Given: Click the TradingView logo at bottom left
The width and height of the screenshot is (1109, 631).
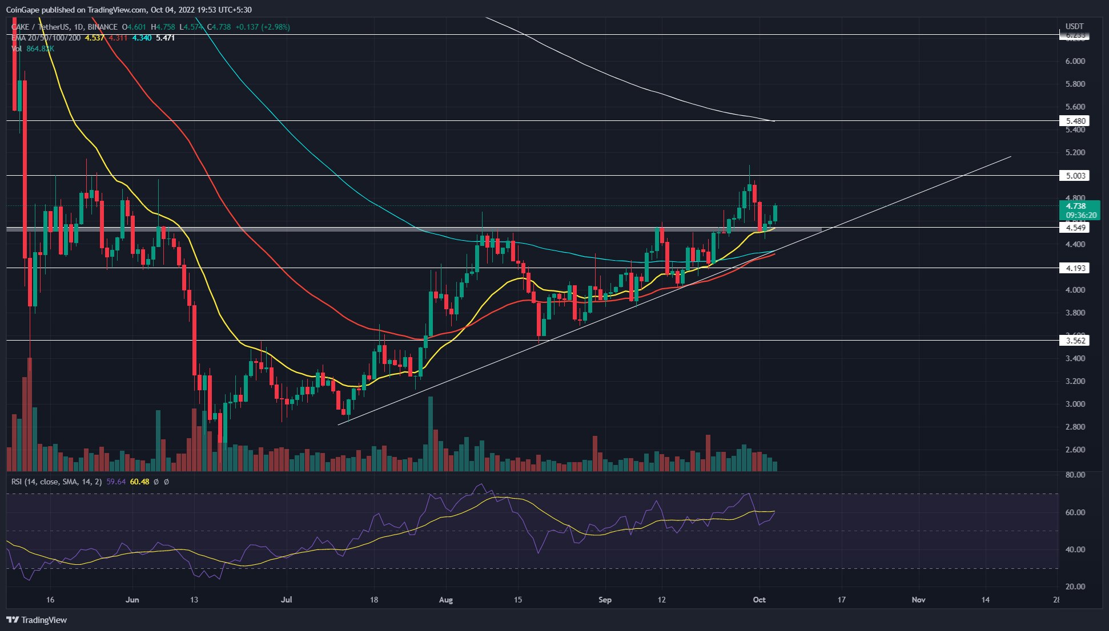Looking at the screenshot, I should (x=35, y=620).
